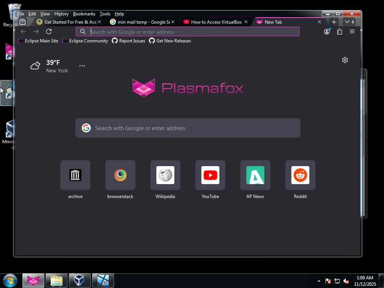Open the View menu

pos(45,14)
